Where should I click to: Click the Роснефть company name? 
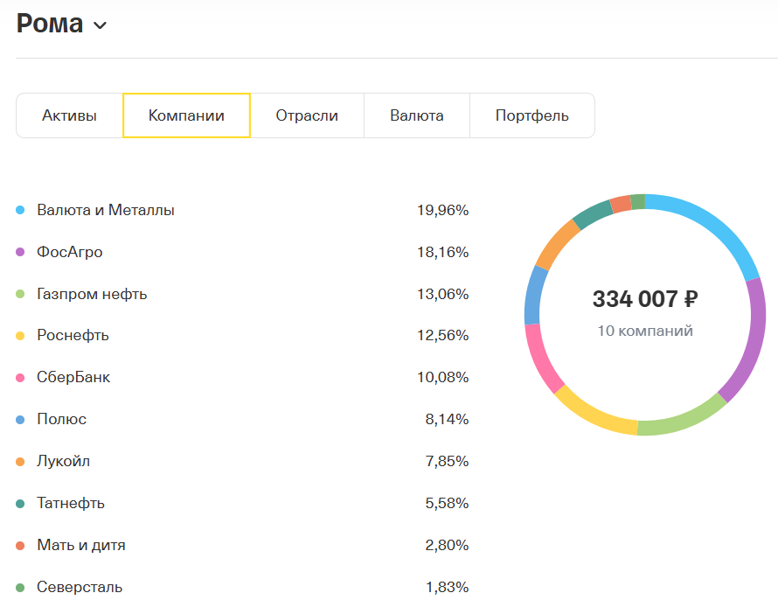tap(73, 336)
